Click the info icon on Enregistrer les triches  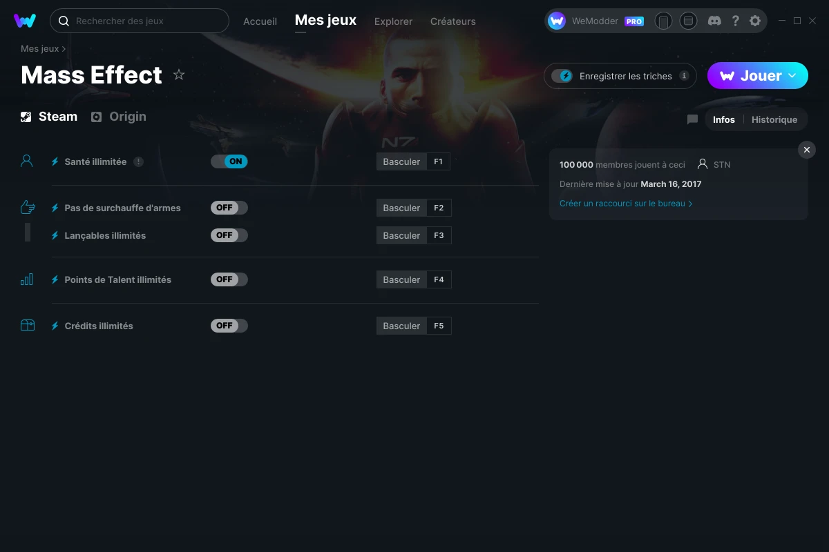point(684,76)
